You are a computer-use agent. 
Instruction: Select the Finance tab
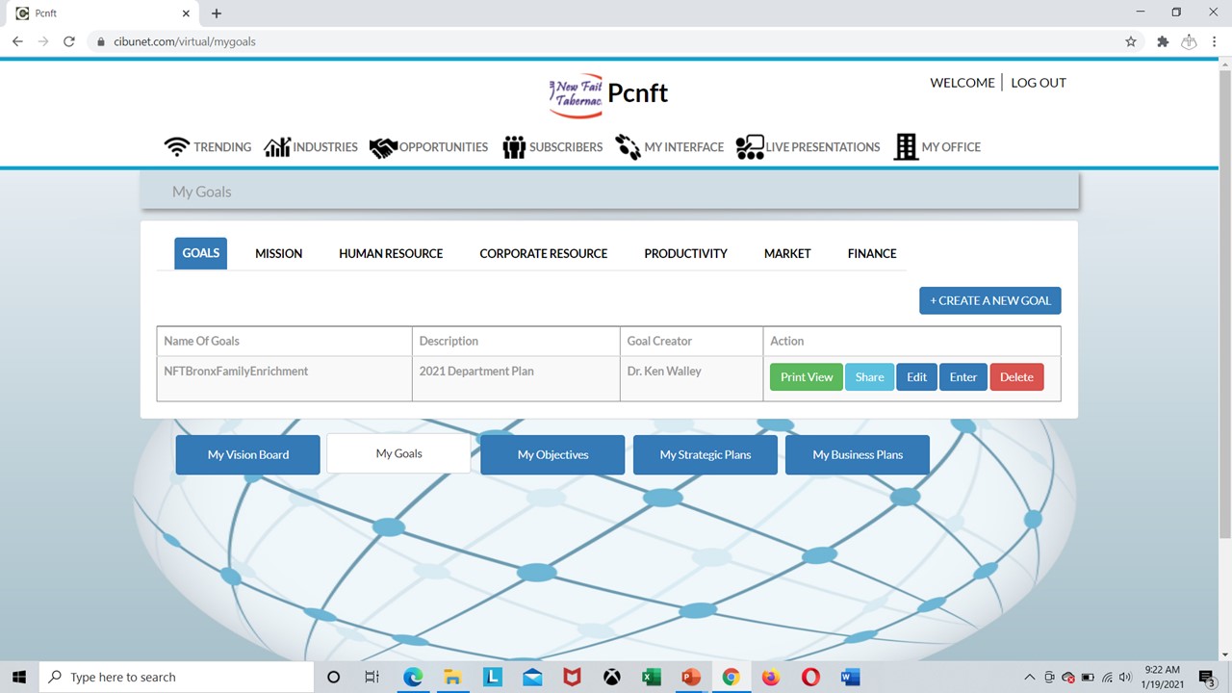(x=872, y=253)
